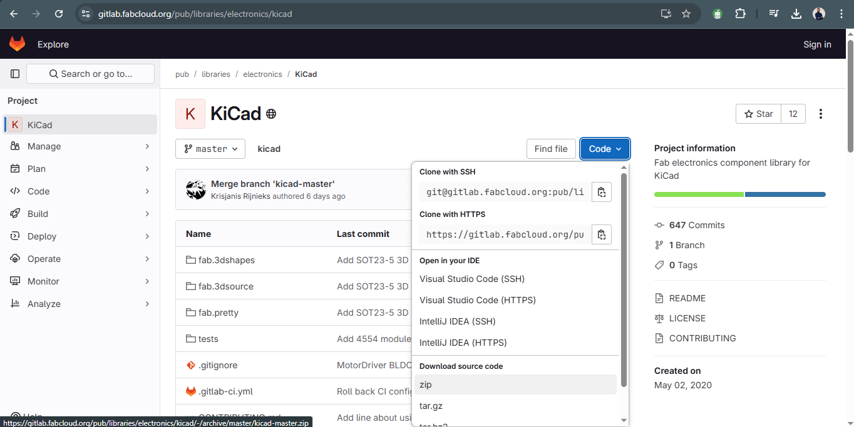Open the 647 Commits link
854x427 pixels.
pos(696,225)
